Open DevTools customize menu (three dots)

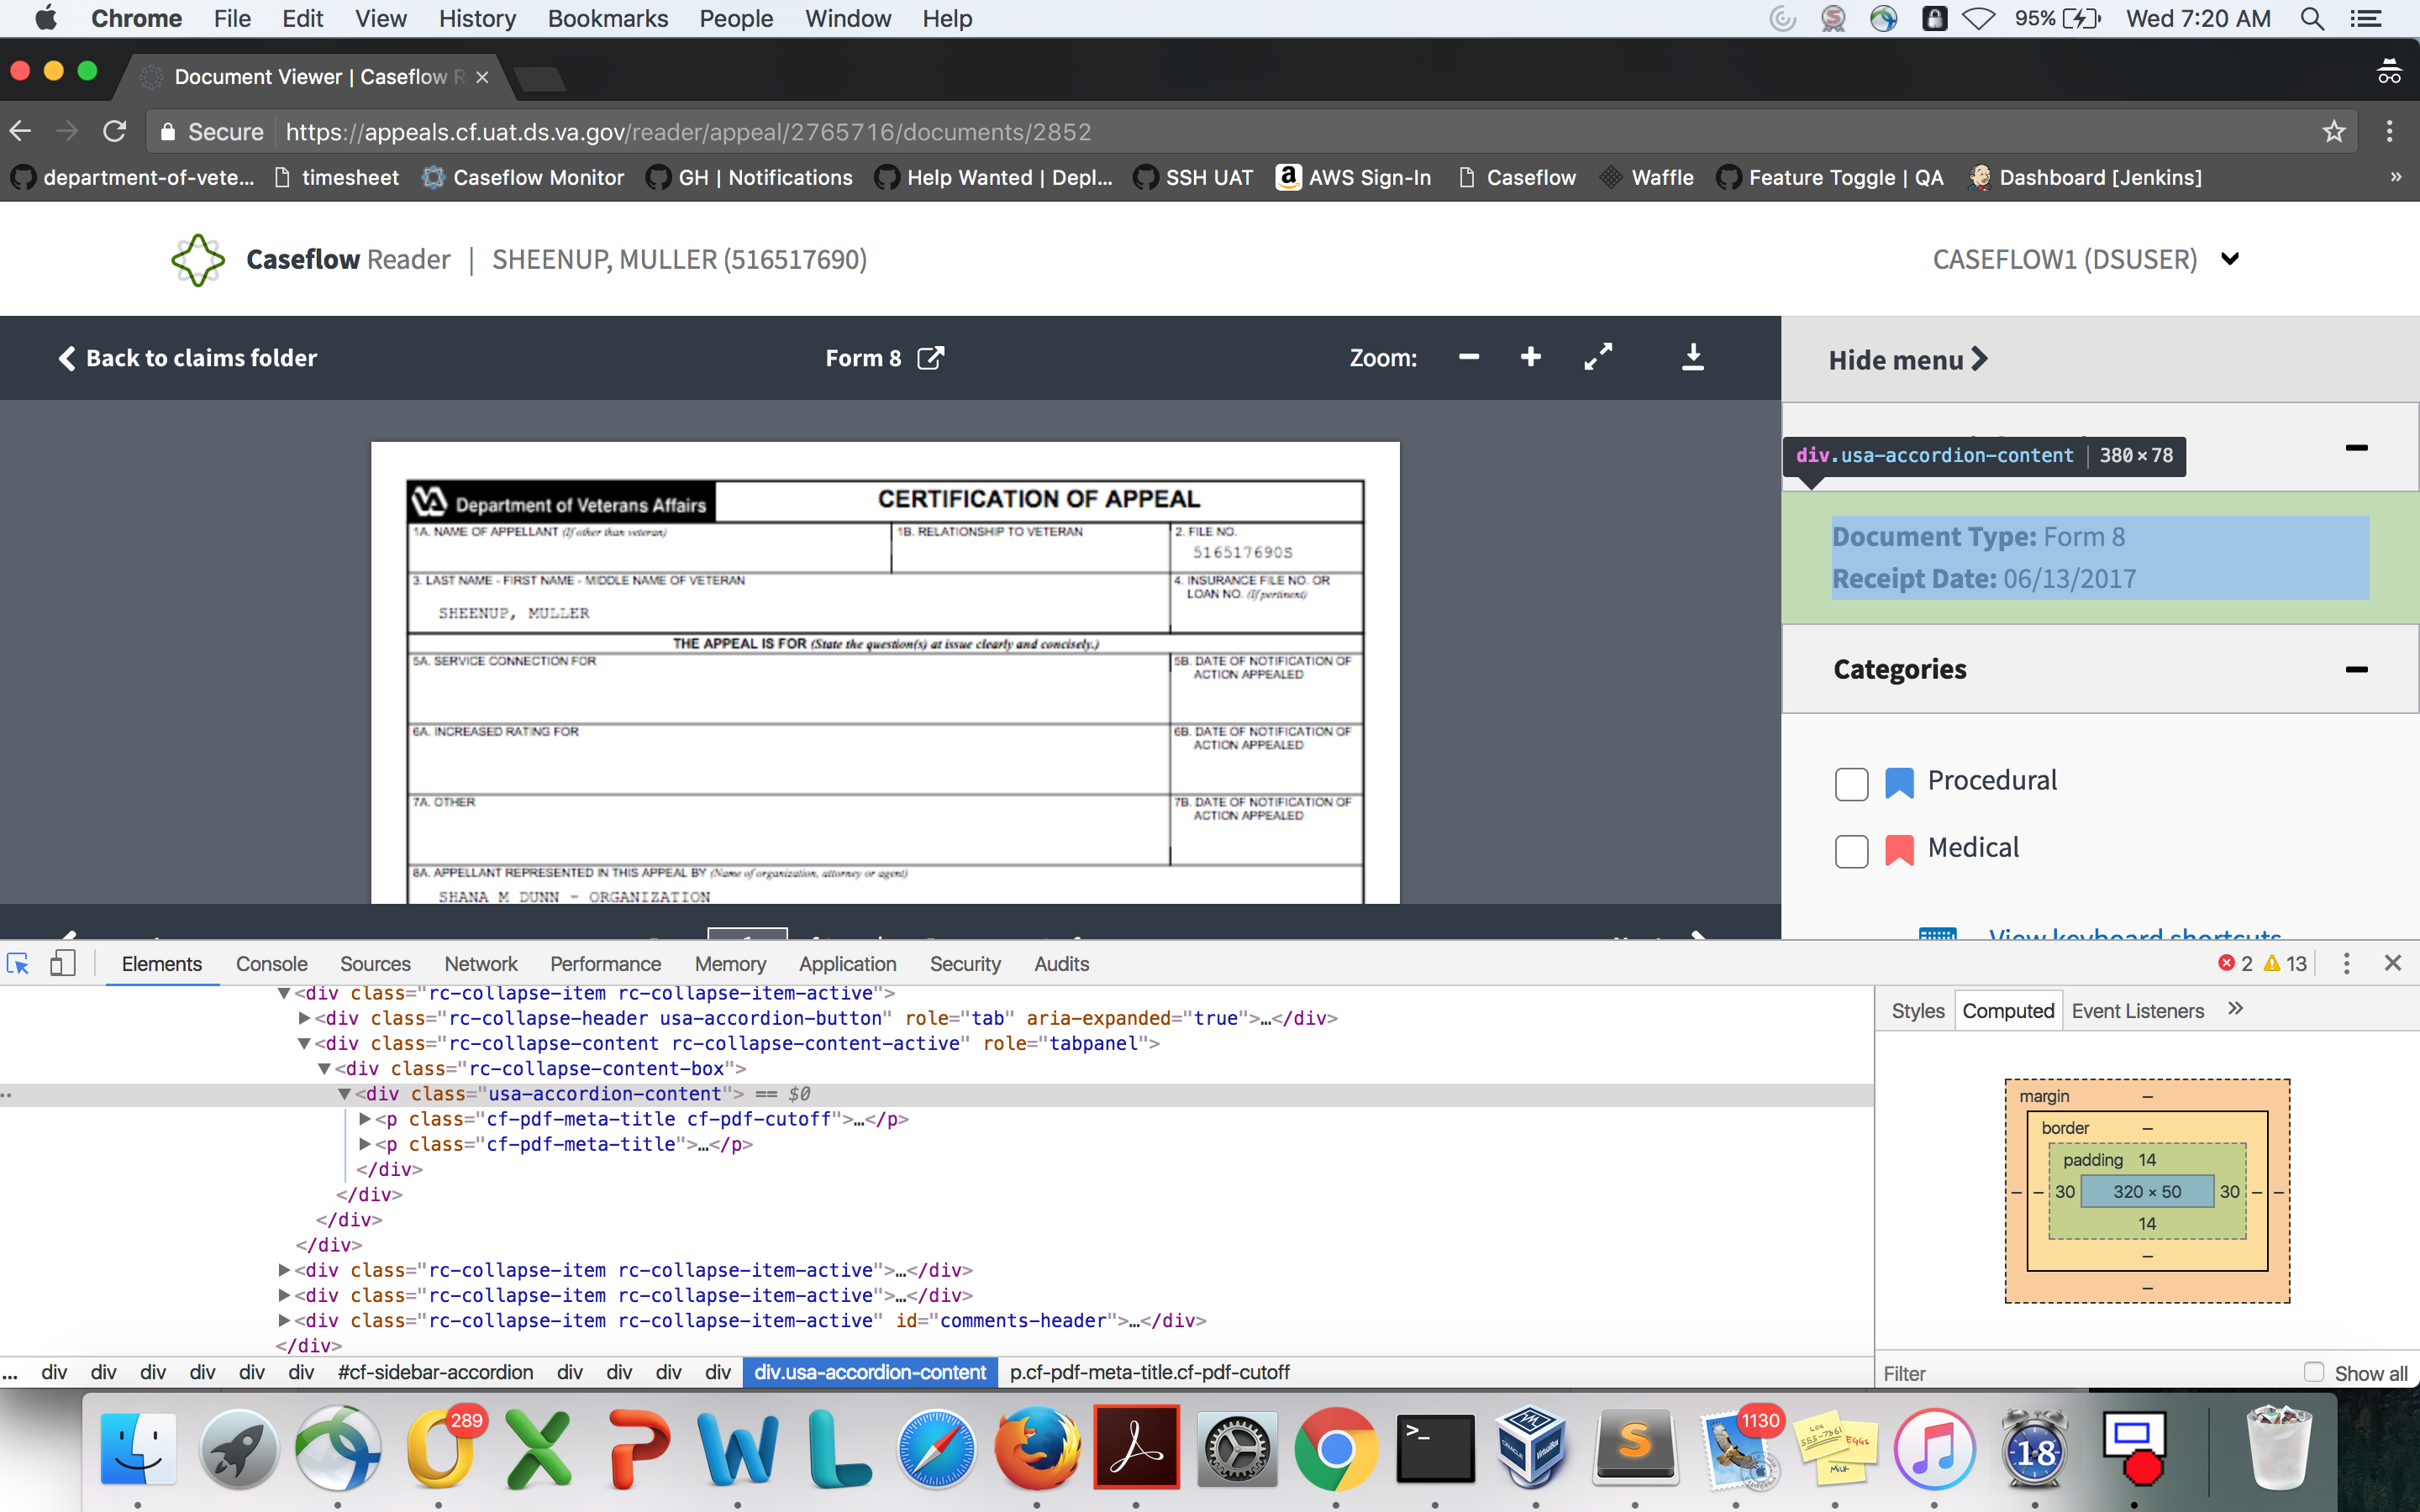[2346, 963]
